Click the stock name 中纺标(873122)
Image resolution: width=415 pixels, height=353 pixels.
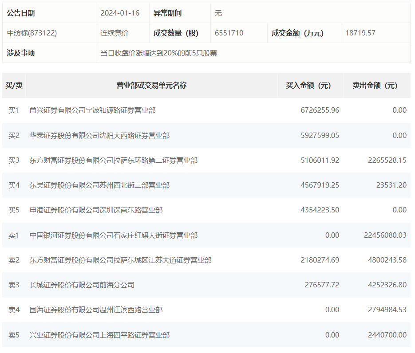pyautogui.click(x=32, y=33)
